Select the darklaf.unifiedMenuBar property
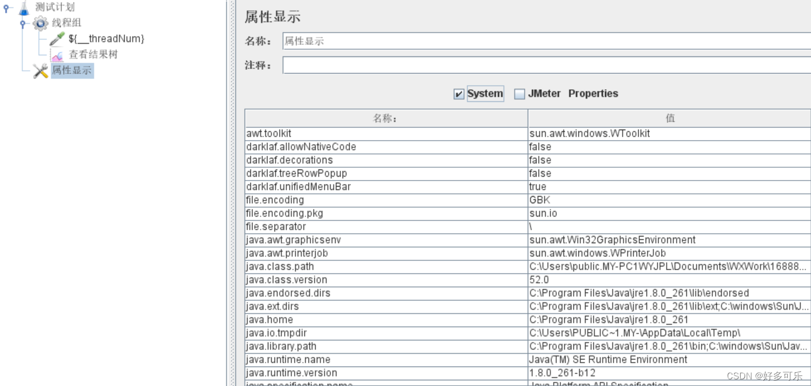The width and height of the screenshot is (811, 386). click(x=386, y=187)
